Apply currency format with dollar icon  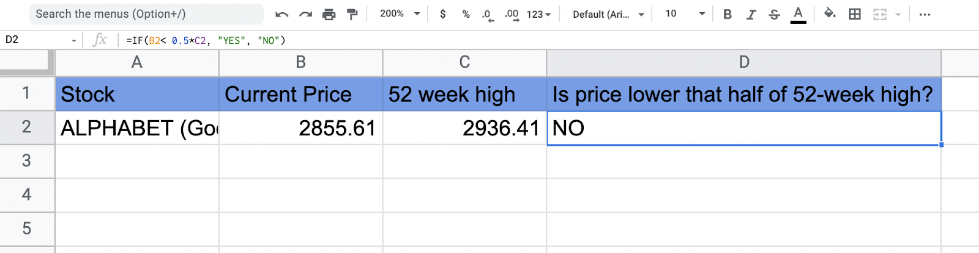click(443, 14)
